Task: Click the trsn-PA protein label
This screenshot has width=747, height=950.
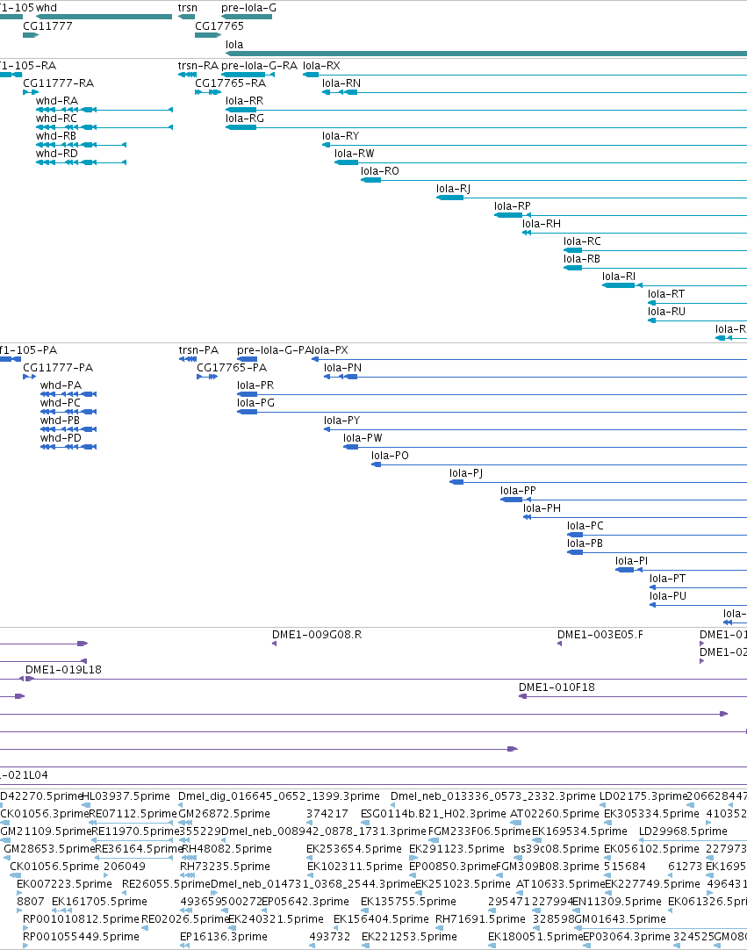Action: coord(198,350)
